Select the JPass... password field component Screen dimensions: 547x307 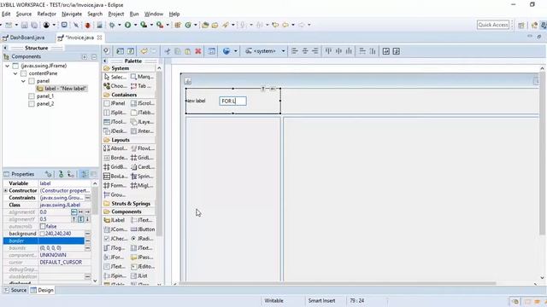point(142,258)
